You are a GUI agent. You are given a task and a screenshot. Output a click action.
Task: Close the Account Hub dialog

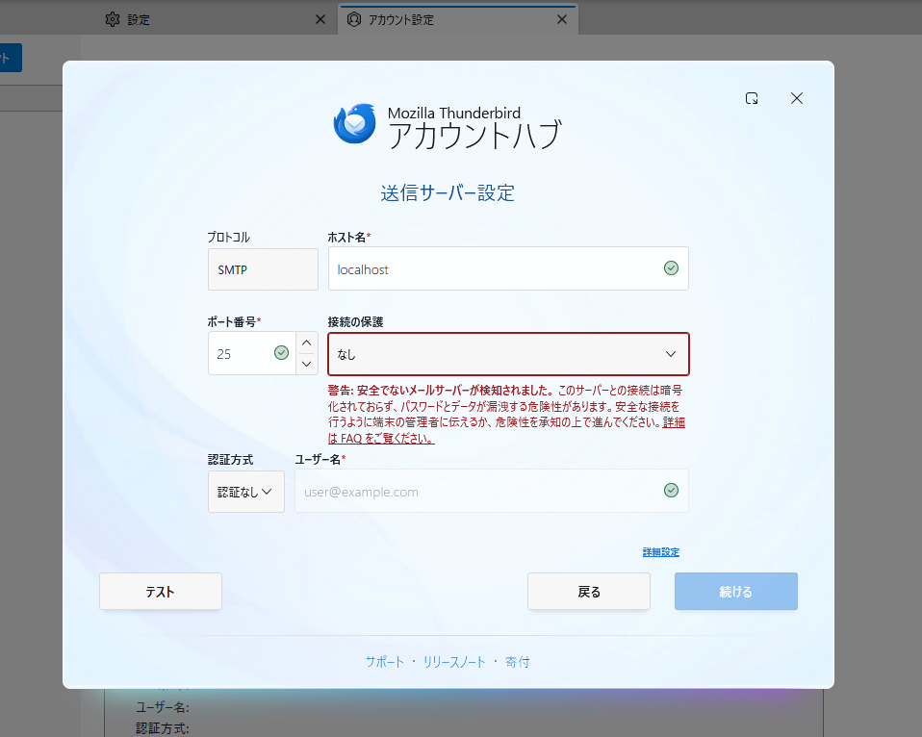[x=796, y=98]
